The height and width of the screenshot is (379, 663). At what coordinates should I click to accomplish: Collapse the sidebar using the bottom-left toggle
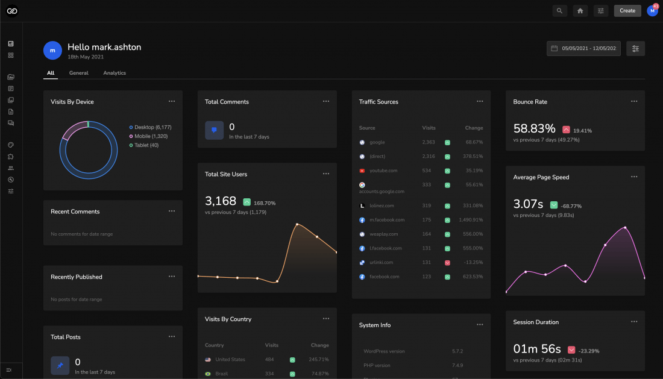point(9,370)
